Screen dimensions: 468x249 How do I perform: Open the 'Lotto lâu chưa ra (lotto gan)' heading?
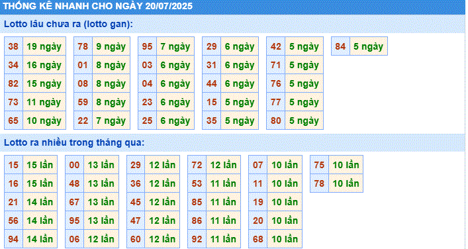coord(68,24)
